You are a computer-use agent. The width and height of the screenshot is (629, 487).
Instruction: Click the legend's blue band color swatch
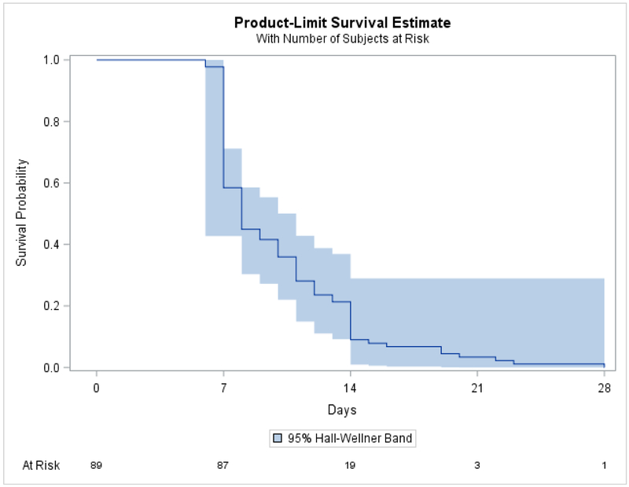tap(278, 438)
